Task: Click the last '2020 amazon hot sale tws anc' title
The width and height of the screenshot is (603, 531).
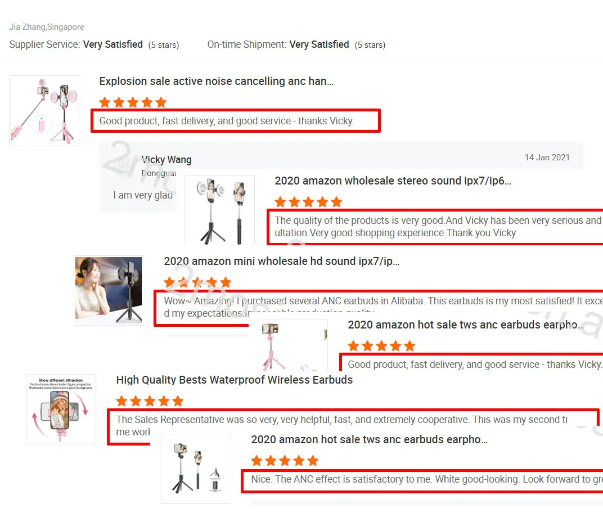Action: pos(369,439)
